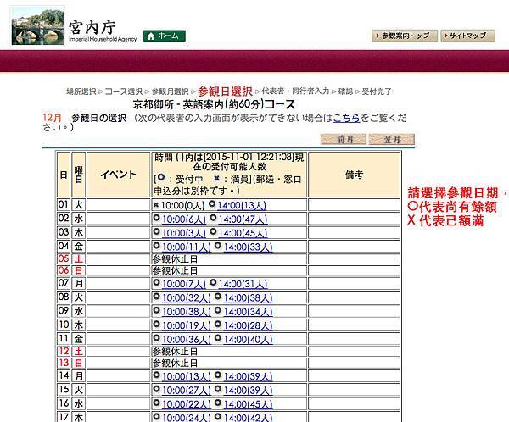Image resolution: width=509 pixels, height=422 pixels.
Task: Select 14:00(34人) on day 09
Action: [x=248, y=312]
